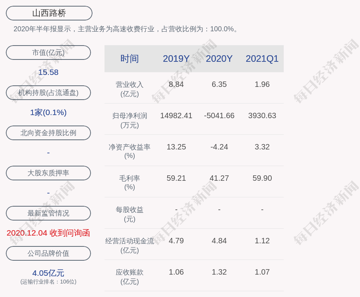The image size is (360, 297).
Task: Select the 2021Q1 column header
Action: pos(262,59)
